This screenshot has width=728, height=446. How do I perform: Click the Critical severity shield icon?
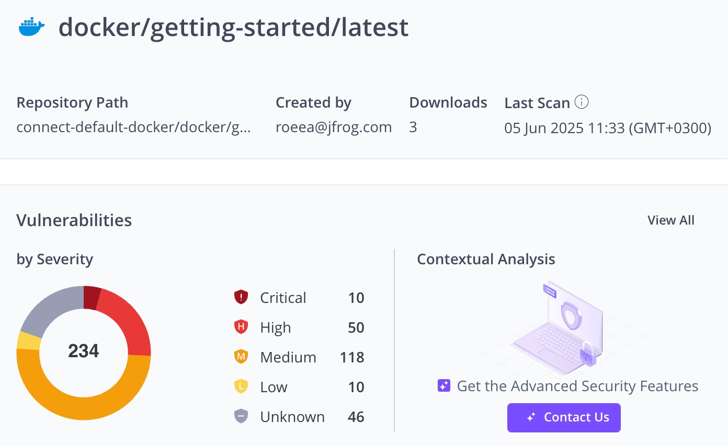click(x=241, y=298)
